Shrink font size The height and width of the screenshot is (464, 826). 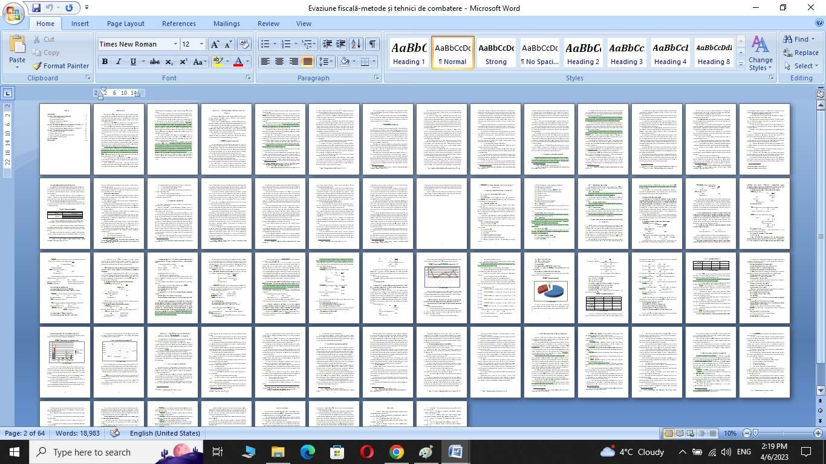(229, 44)
